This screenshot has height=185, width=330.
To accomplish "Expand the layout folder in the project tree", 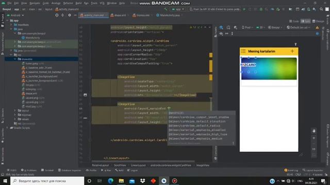I will click(15, 110).
